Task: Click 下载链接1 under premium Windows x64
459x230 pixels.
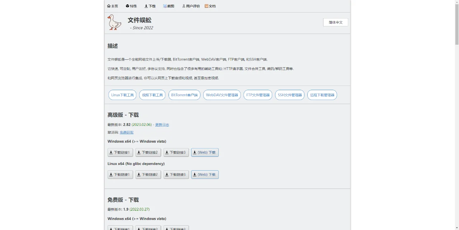Action: click(x=120, y=152)
